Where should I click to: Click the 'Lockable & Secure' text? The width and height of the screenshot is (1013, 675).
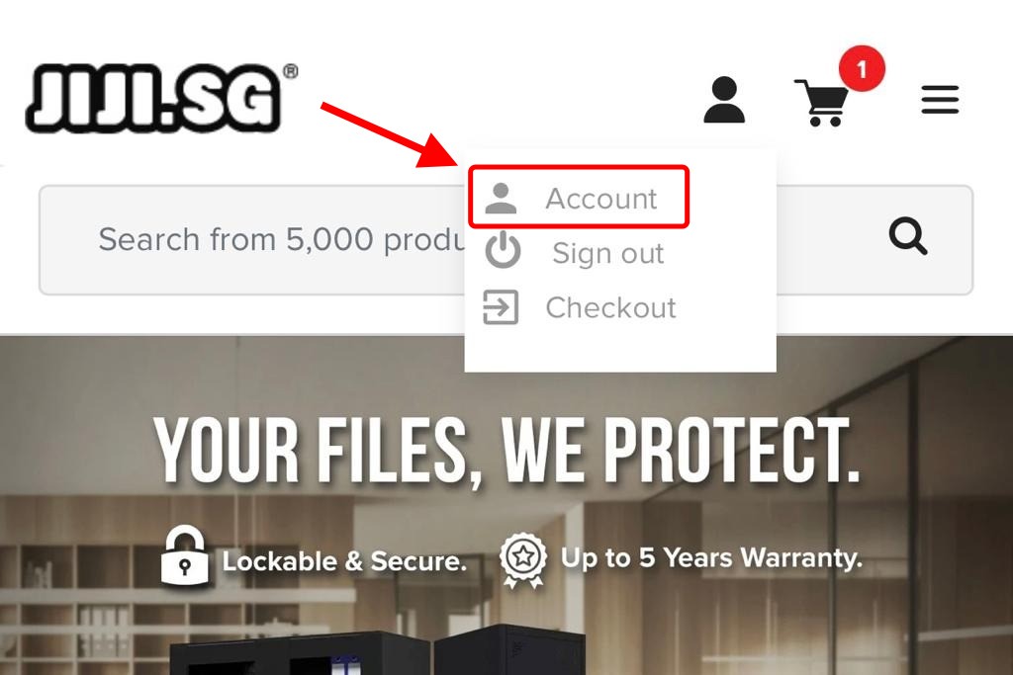[344, 560]
